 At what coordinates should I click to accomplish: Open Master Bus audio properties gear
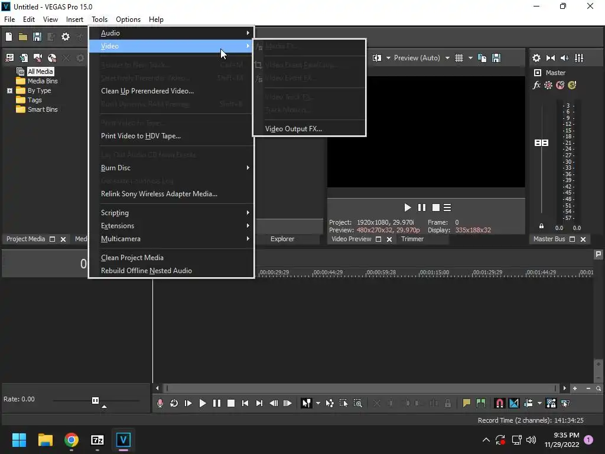pyautogui.click(x=536, y=58)
